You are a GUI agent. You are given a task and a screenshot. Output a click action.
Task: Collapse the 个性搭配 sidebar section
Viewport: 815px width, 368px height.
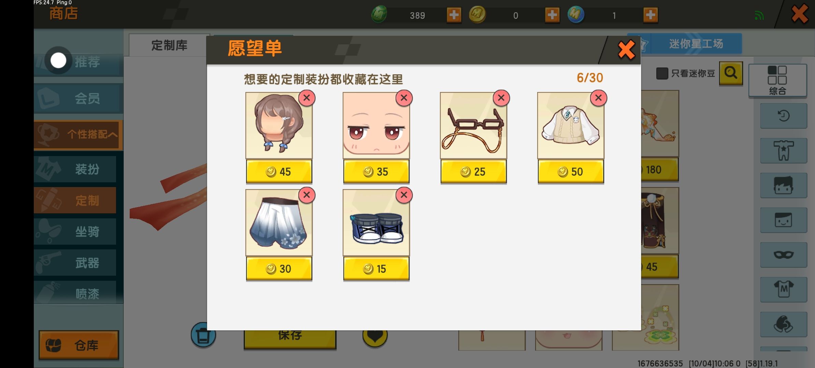[78, 135]
